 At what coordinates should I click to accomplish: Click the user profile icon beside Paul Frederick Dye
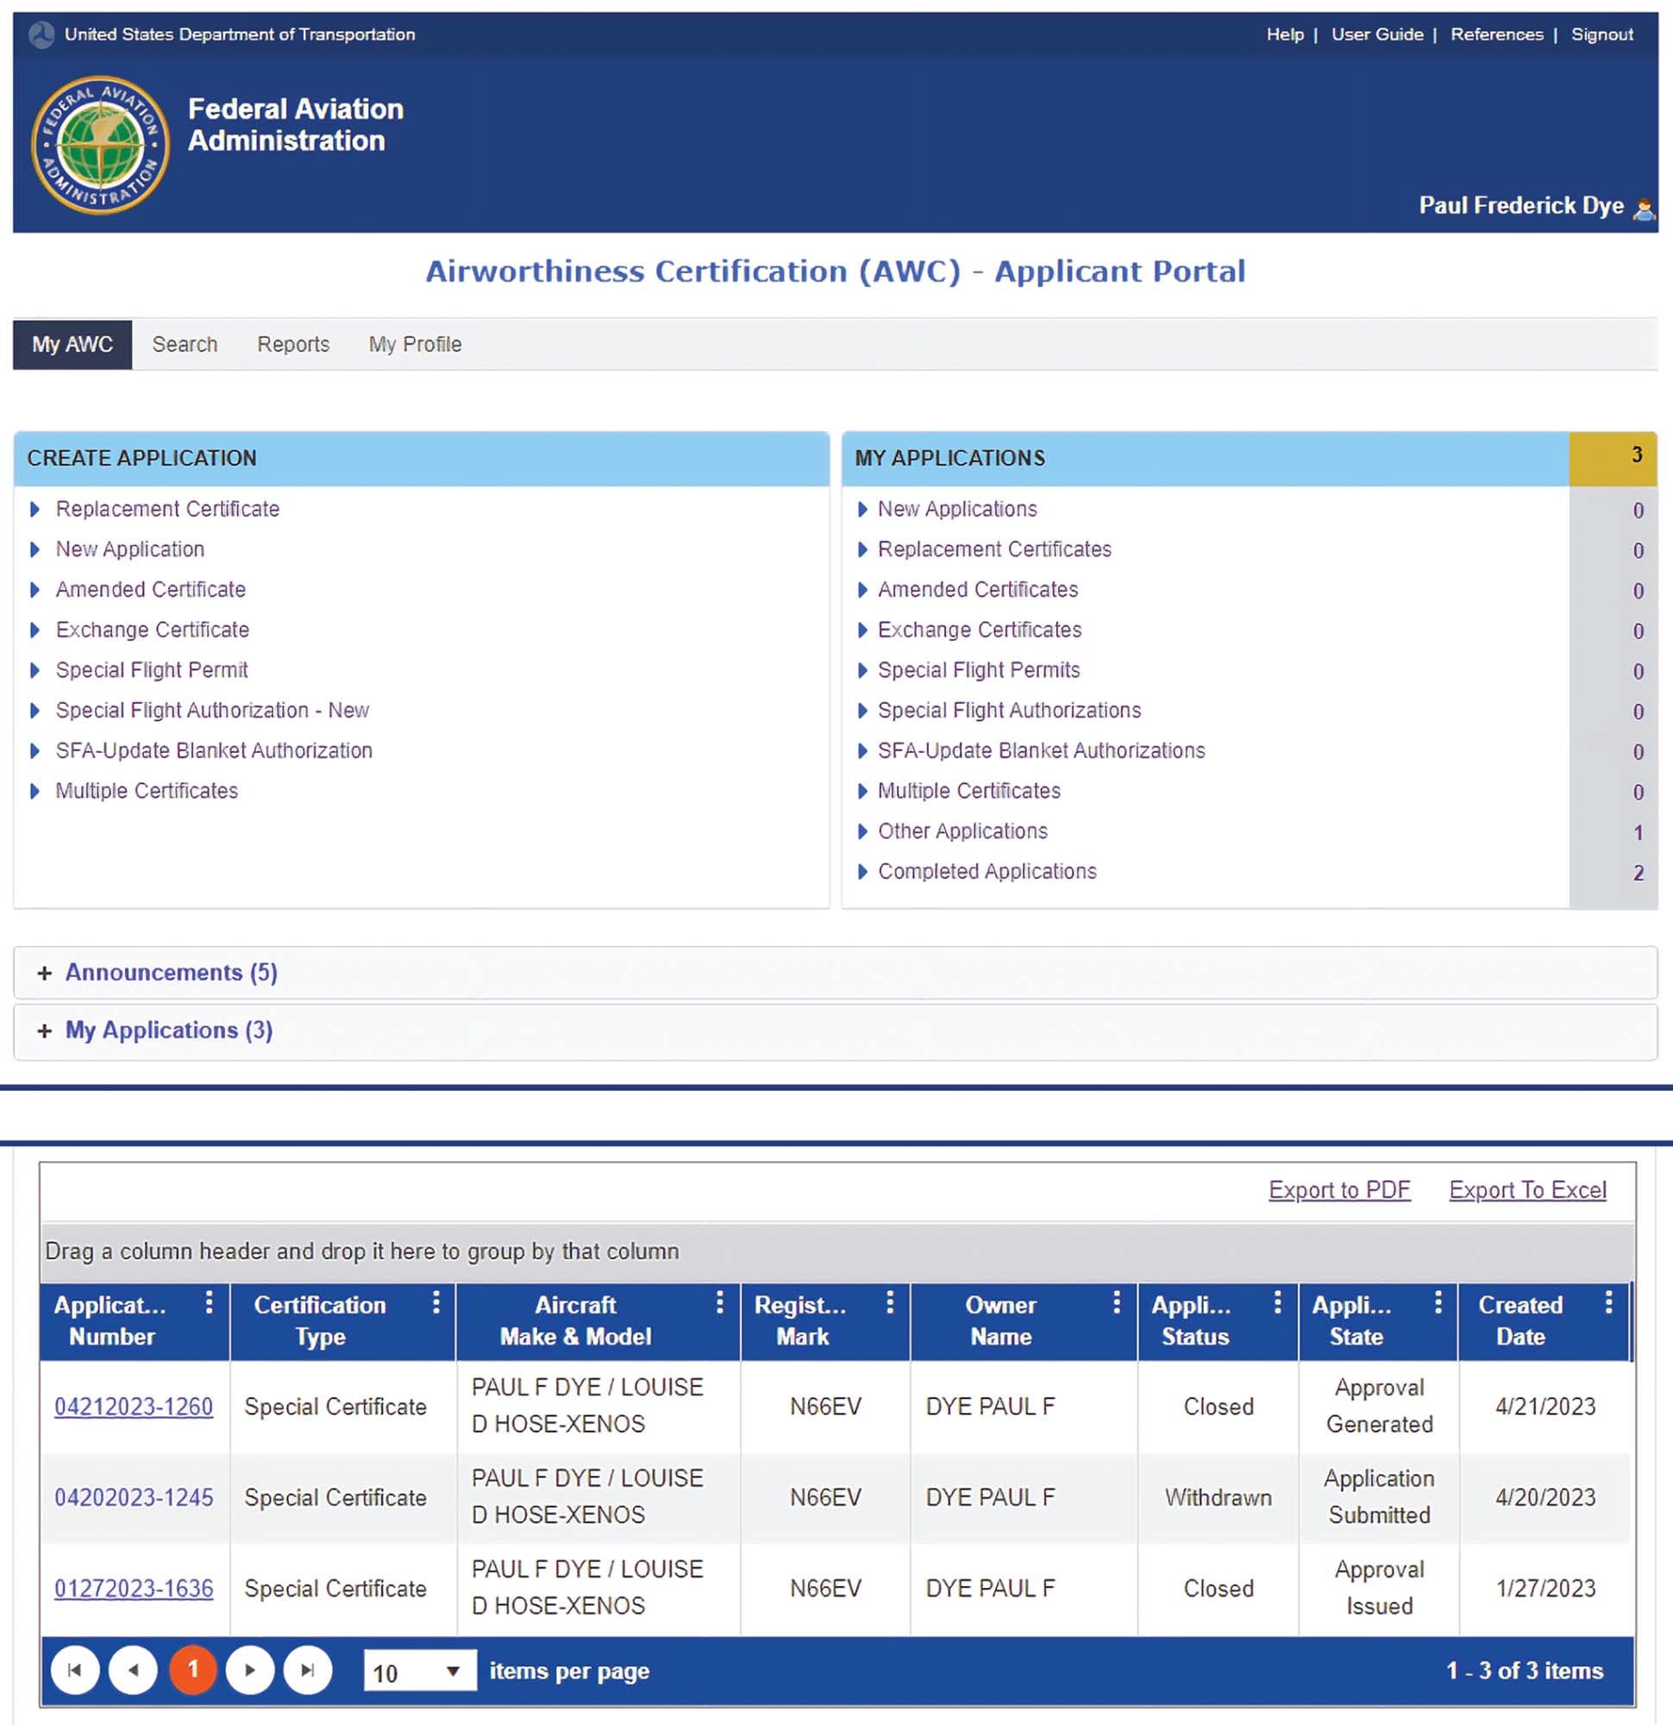[x=1643, y=208]
